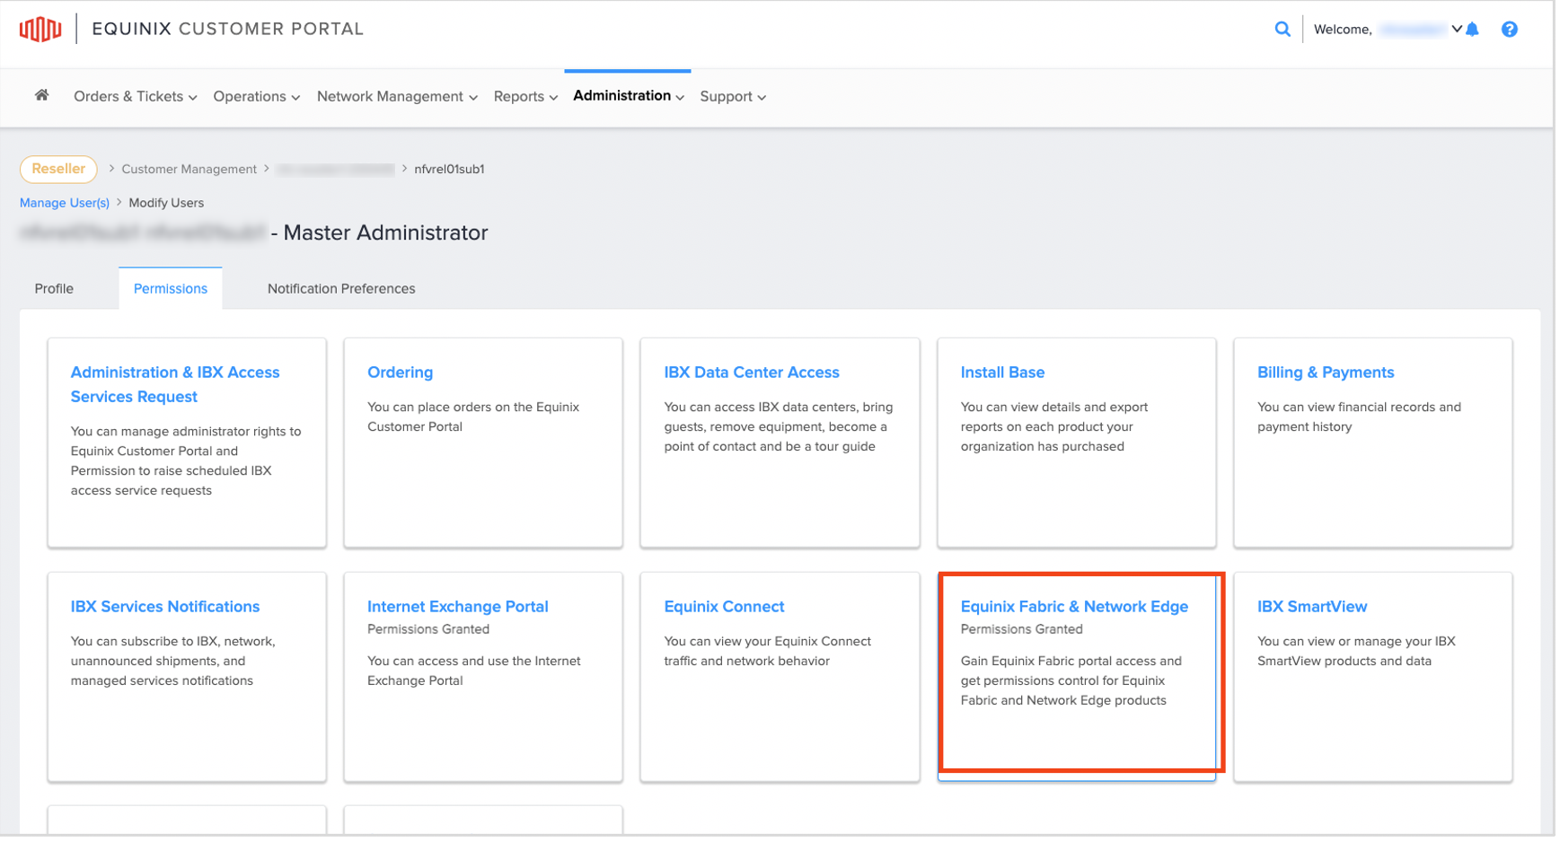Open Equinix Fabric & Network Edge permissions
The image size is (1560, 842).
tap(1077, 677)
